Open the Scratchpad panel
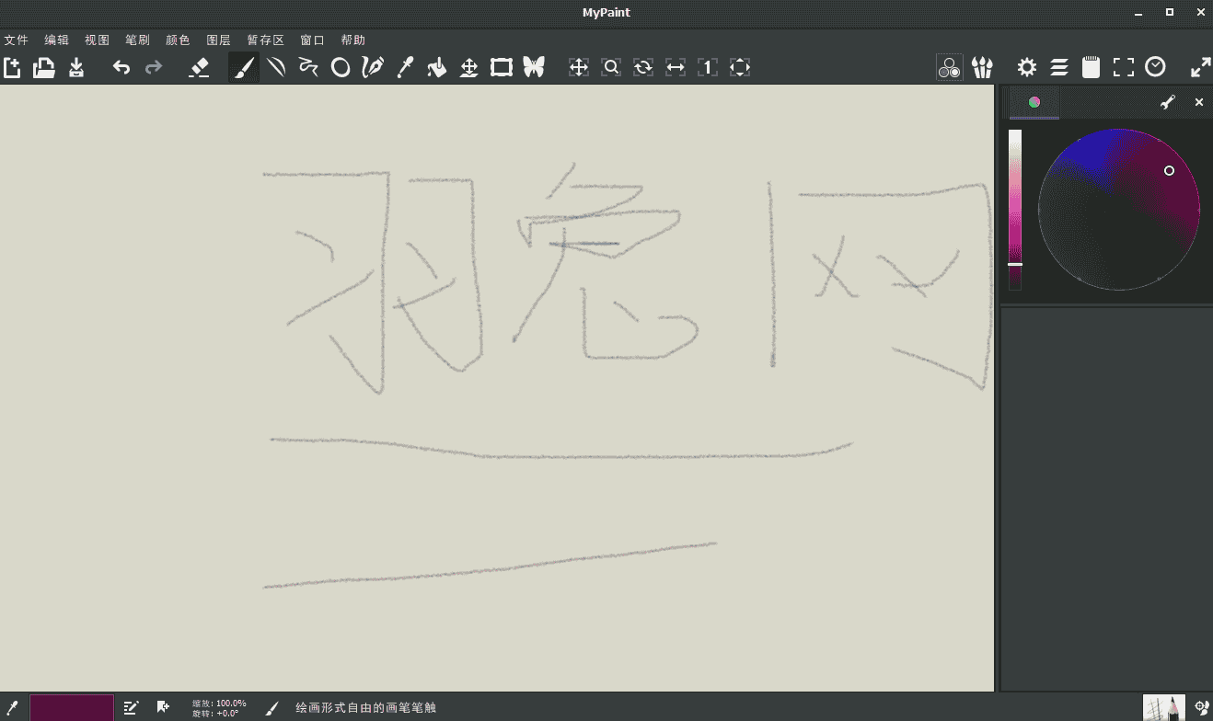Viewport: 1213px width, 721px height. [1091, 67]
